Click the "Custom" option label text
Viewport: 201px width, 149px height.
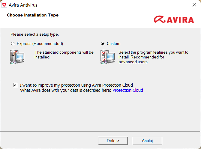click(x=113, y=44)
